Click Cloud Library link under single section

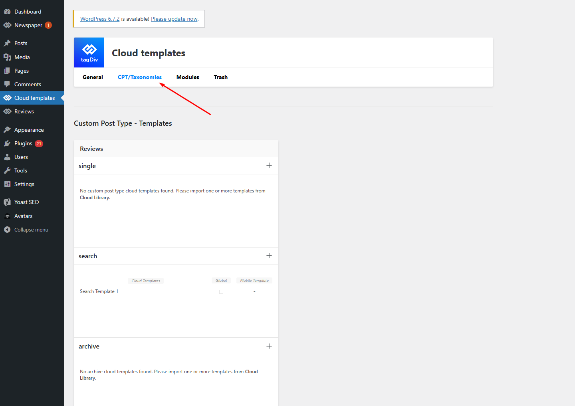95,198
